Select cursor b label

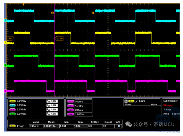pos(93,13)
